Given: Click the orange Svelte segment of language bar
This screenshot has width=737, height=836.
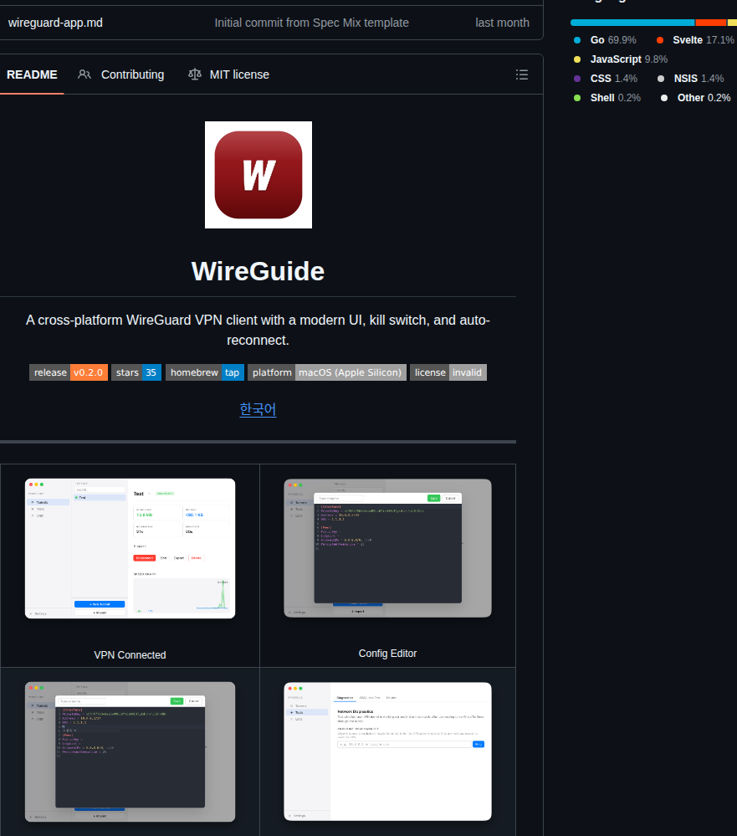Looking at the screenshot, I should pos(711,23).
